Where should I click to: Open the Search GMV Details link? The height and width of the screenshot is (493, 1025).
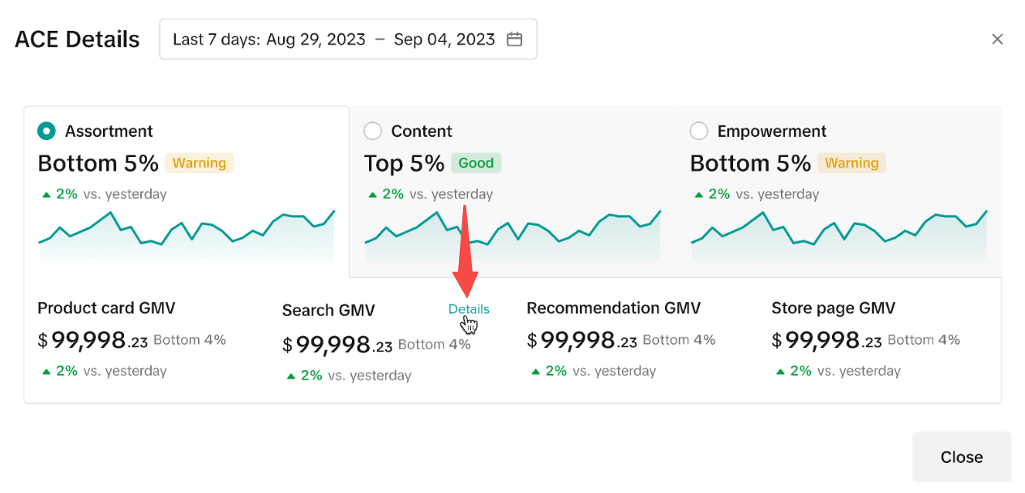click(x=469, y=309)
